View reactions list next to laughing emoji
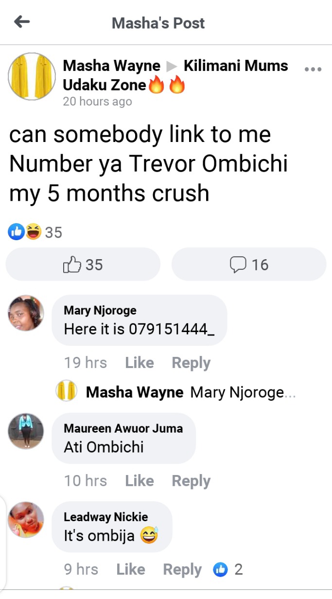The width and height of the screenshot is (332, 599). point(35,232)
